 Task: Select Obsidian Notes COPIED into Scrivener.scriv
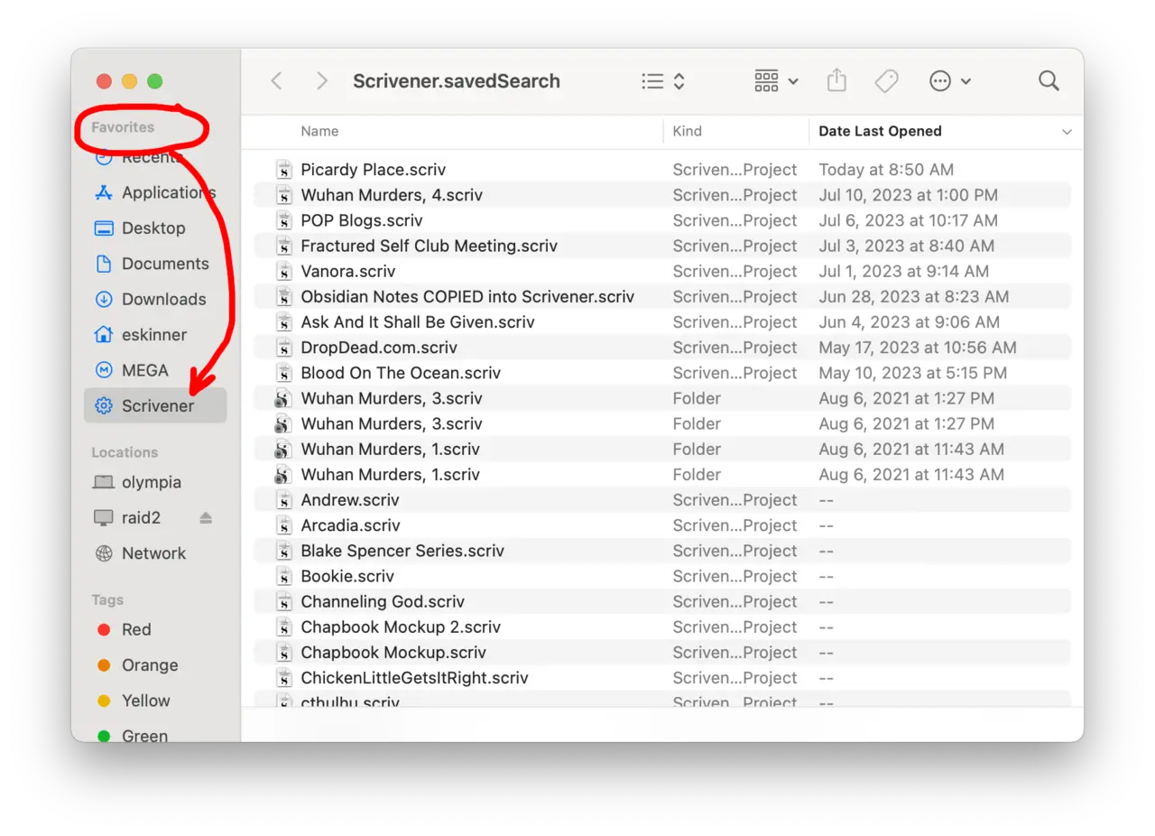click(662, 296)
